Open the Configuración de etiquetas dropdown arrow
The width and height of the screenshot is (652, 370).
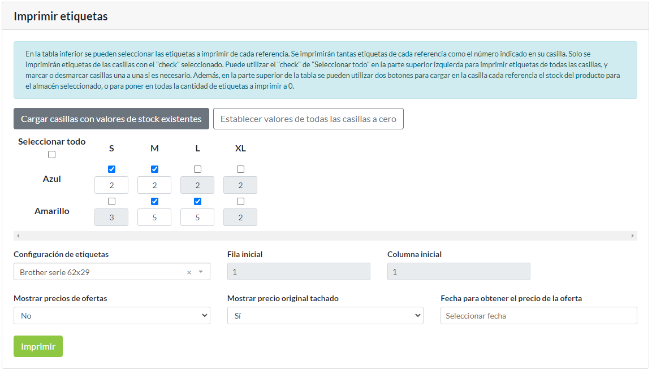[x=200, y=272]
